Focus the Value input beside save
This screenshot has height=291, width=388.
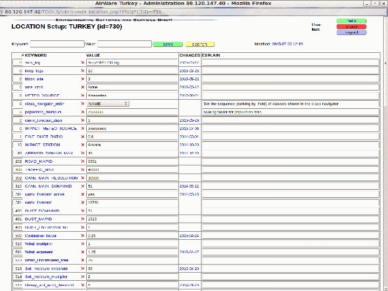click(124, 44)
